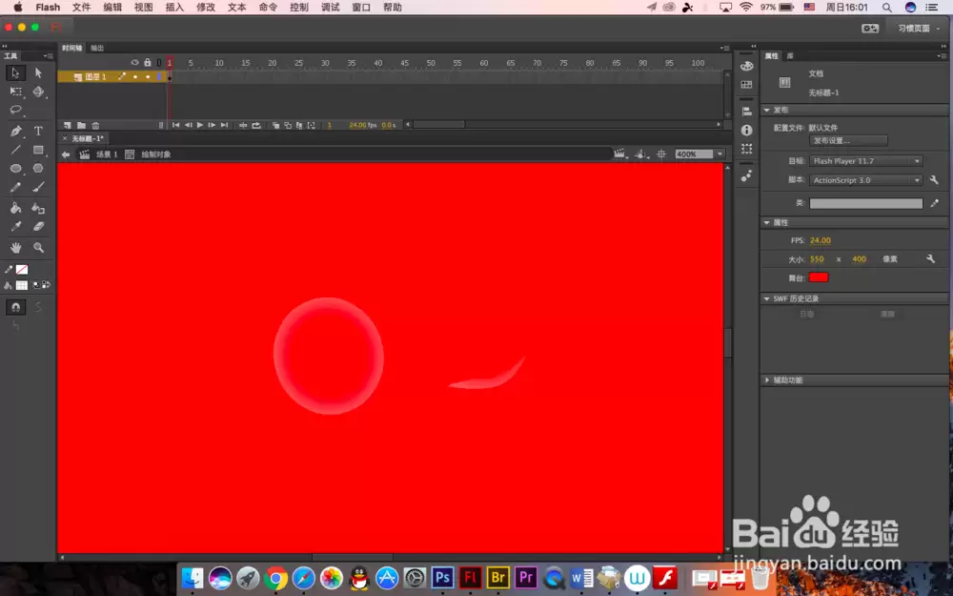Open the Info panel icon
This screenshot has height=596, width=953.
(x=747, y=130)
